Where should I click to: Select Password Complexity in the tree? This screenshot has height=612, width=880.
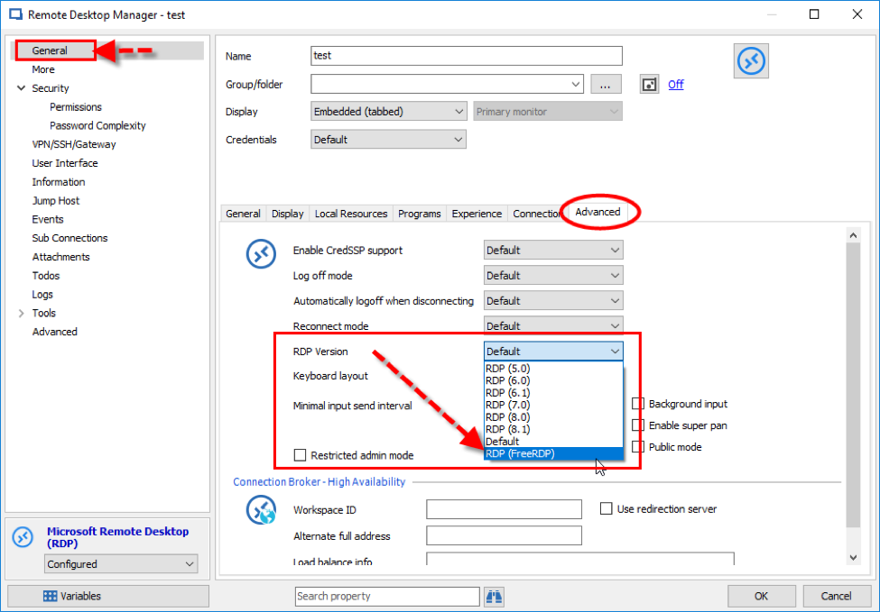(97, 125)
